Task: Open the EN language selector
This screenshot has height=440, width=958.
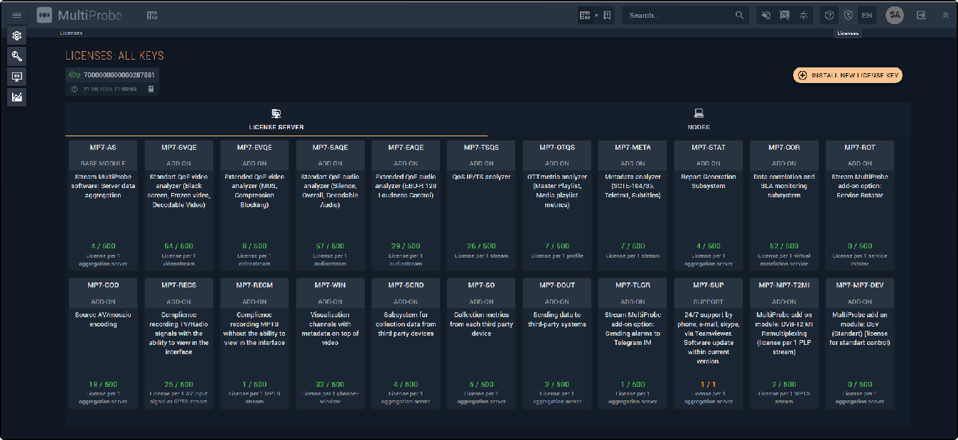Action: point(866,15)
